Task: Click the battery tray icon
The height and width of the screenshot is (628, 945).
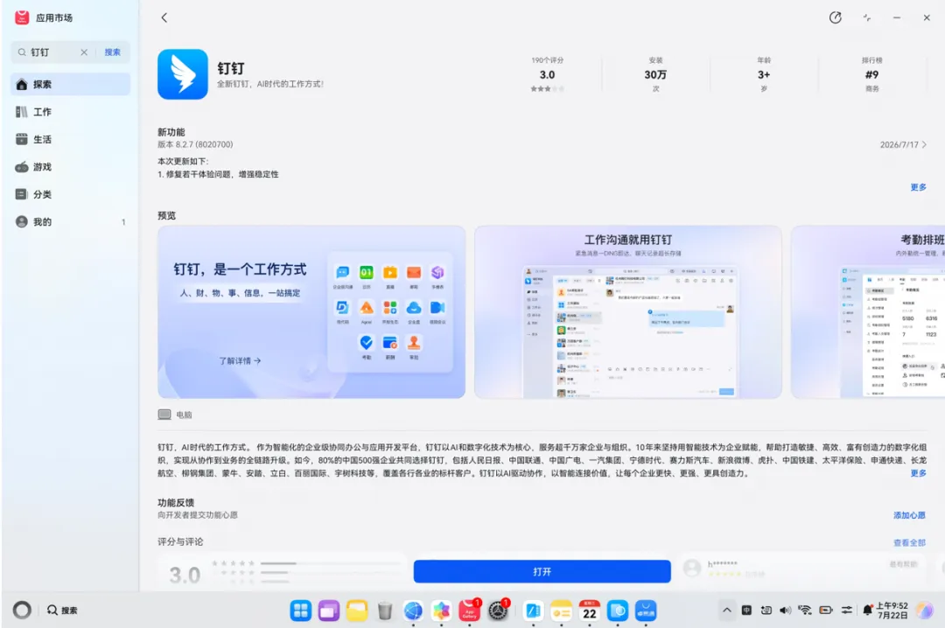Action: pyautogui.click(x=826, y=611)
